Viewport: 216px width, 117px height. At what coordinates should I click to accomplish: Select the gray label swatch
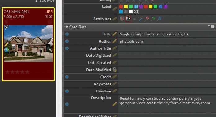[x=126, y=11]
